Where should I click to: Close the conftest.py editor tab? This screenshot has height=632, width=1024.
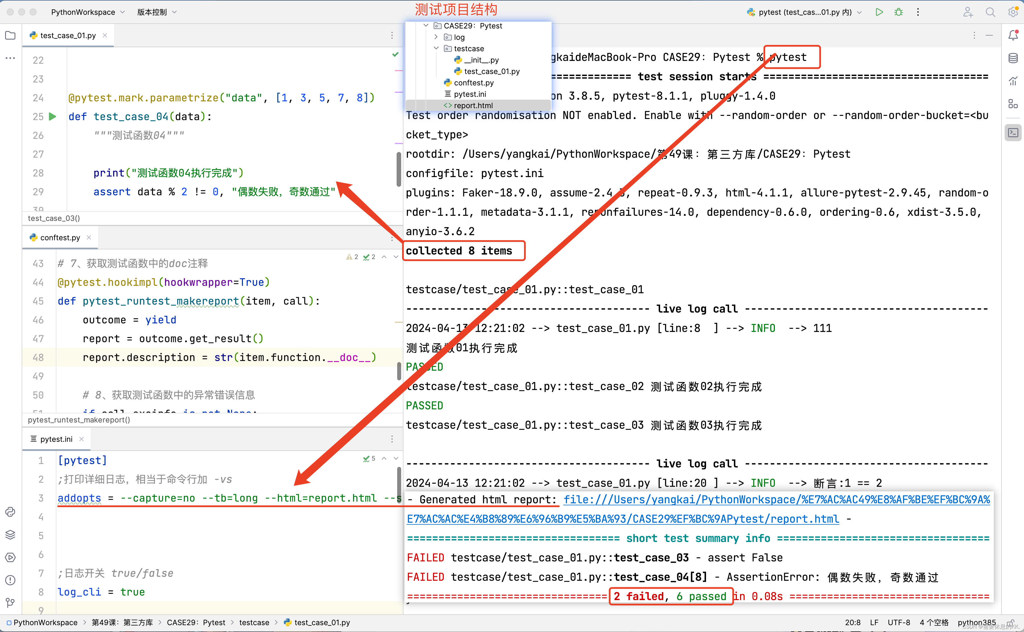pyautogui.click(x=89, y=237)
